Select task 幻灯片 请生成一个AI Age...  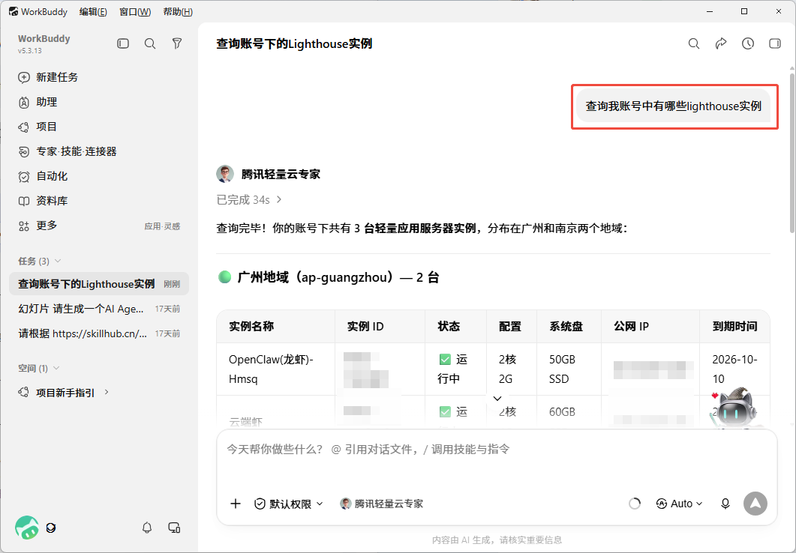(99, 309)
